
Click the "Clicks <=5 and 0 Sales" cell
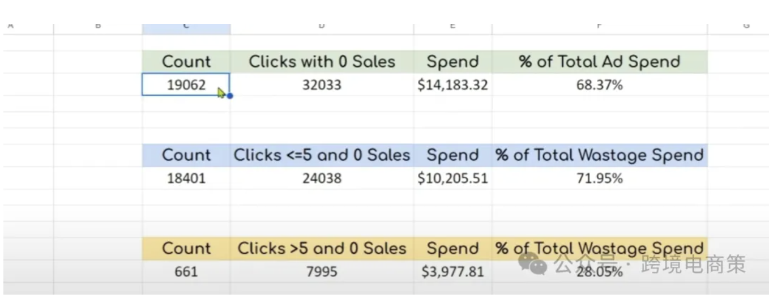[322, 155]
